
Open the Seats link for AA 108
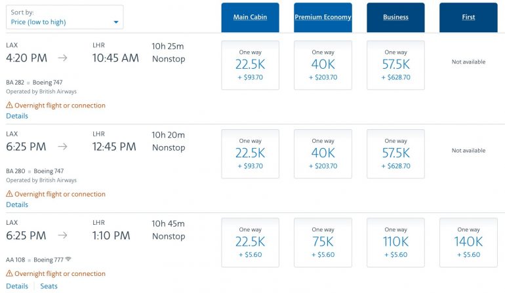point(49,286)
